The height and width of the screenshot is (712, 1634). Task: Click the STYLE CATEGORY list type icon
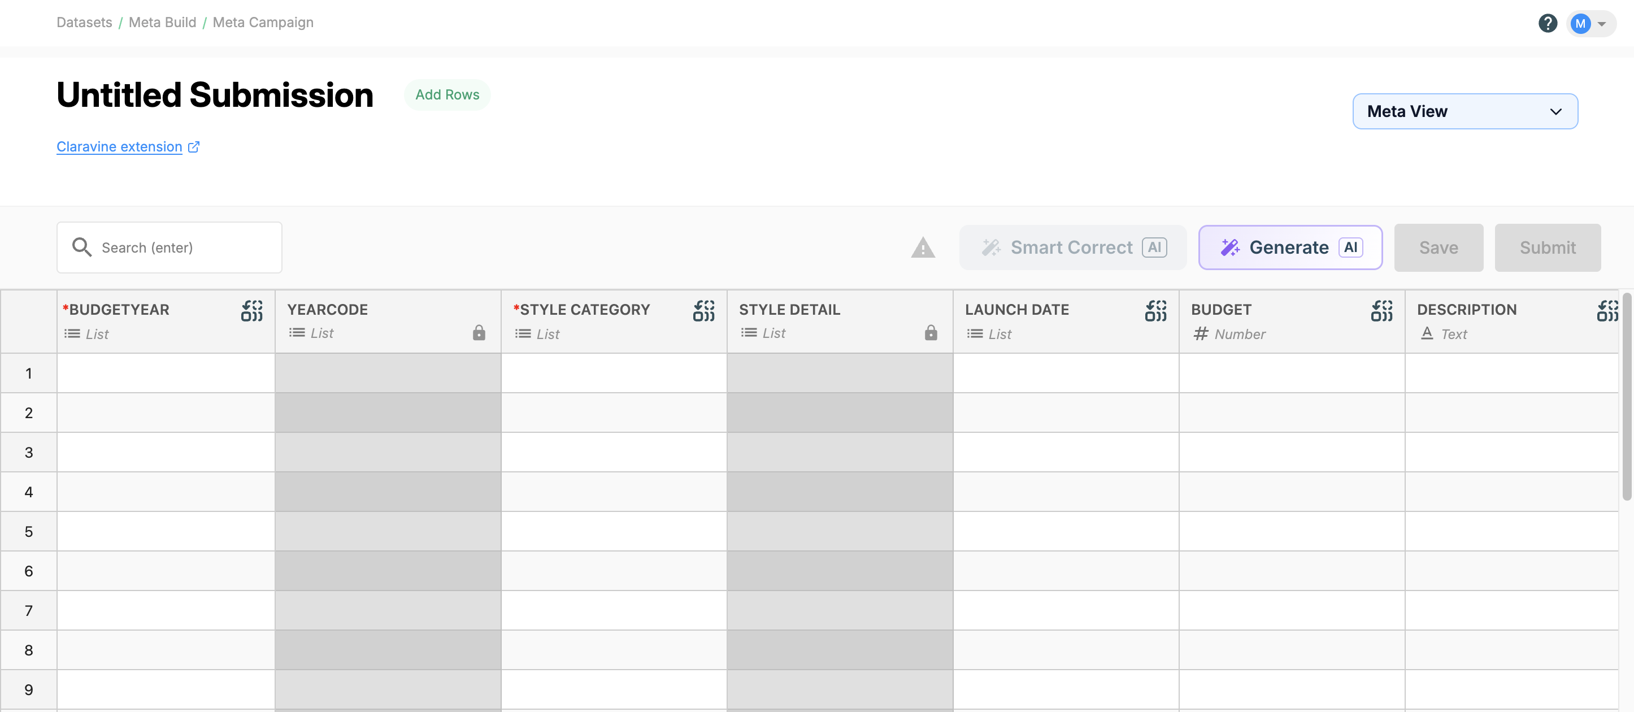(523, 334)
